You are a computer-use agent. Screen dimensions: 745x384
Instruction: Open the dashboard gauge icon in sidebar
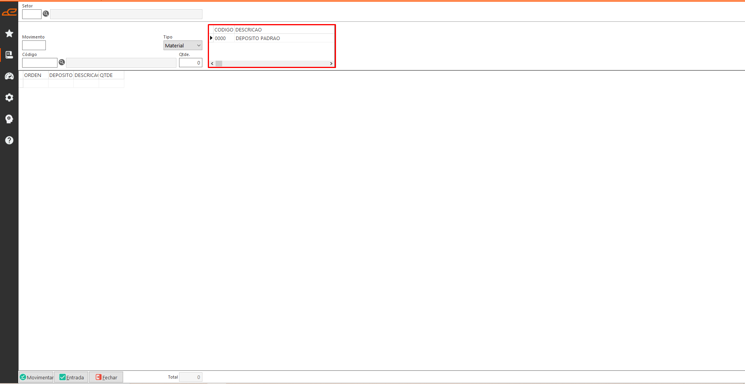(9, 76)
